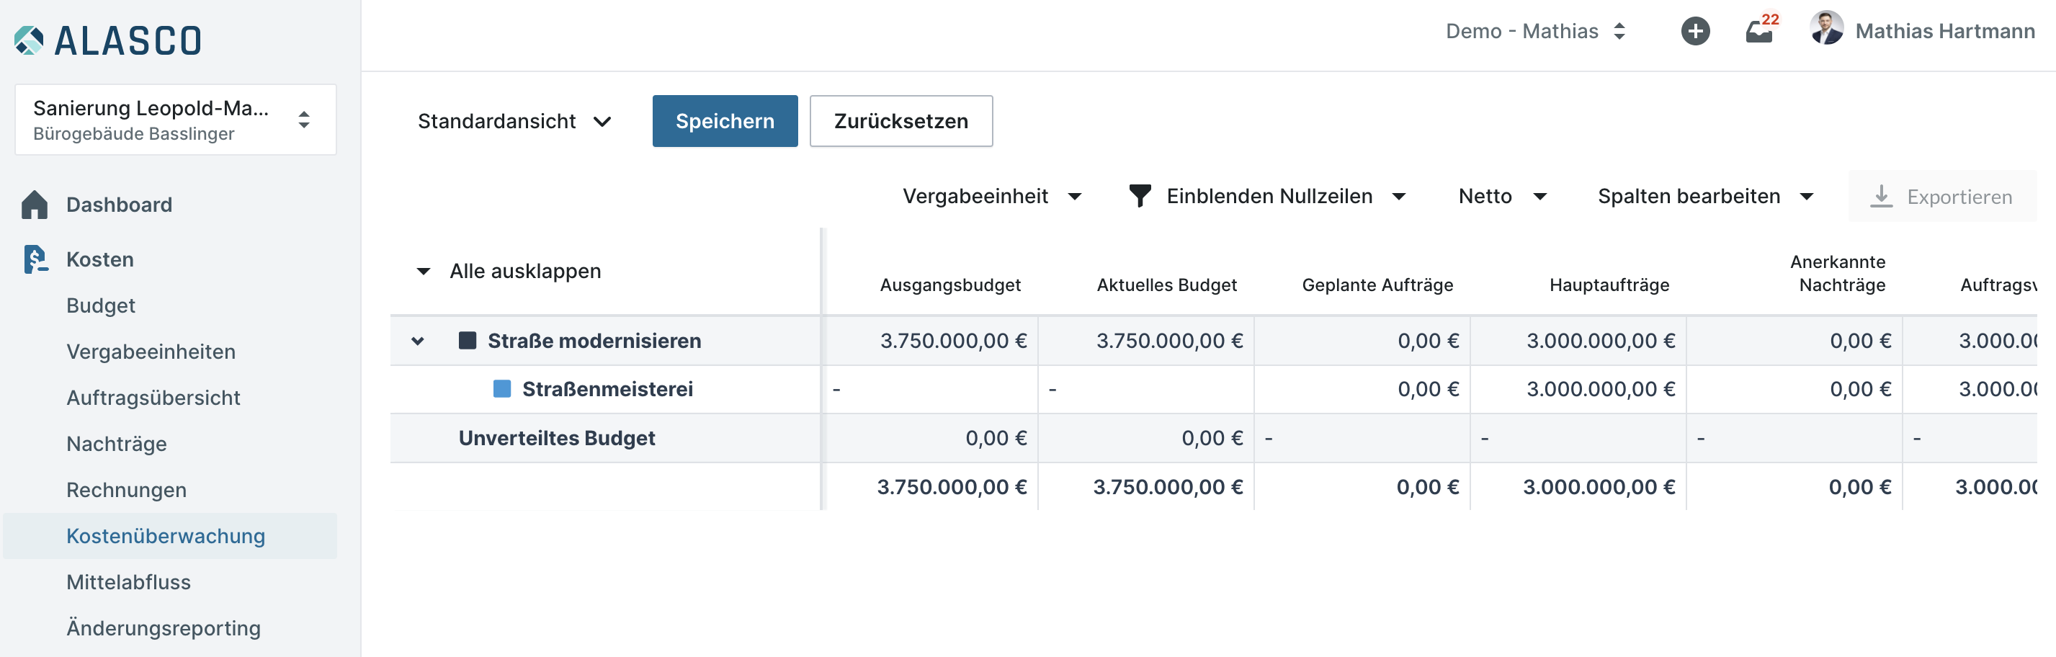This screenshot has width=2056, height=657.
Task: Click the light blue Straßenmeisterei color square
Action: point(502,389)
